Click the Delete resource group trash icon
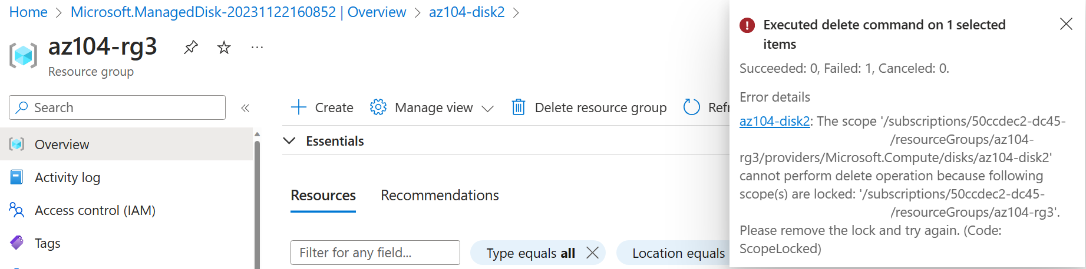1086x269 pixels. 519,107
